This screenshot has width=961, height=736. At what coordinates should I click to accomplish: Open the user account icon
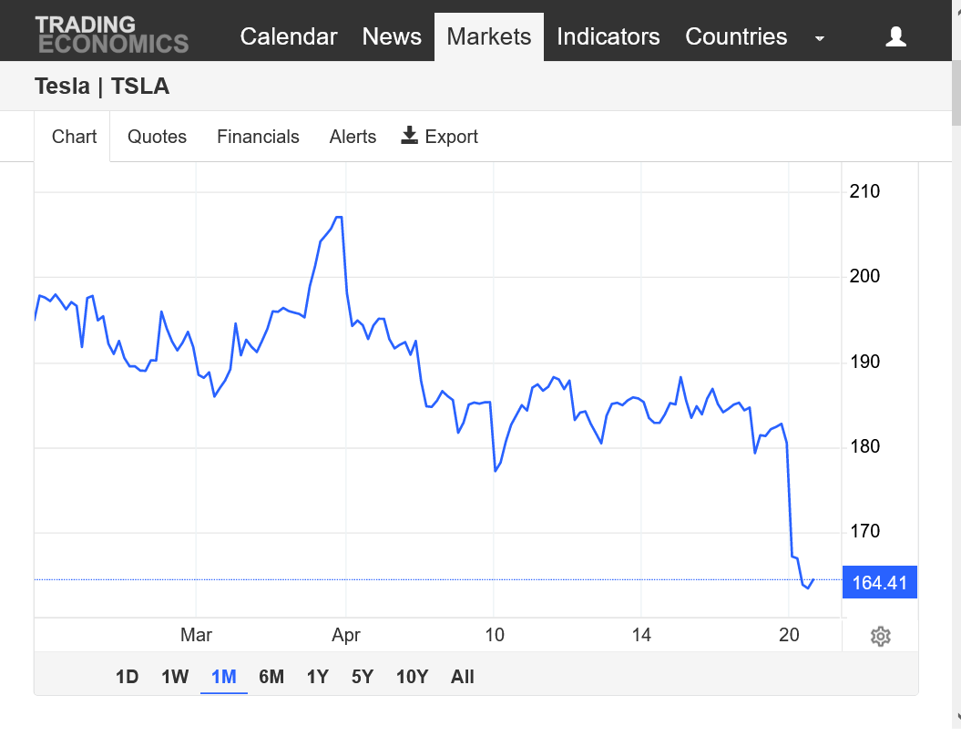(x=895, y=36)
